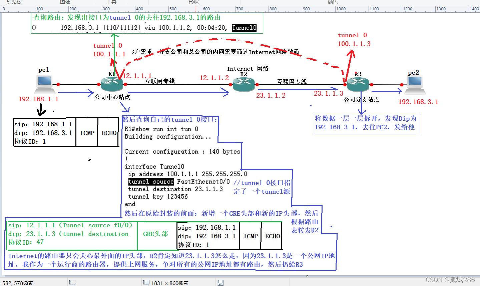Click the canvas dimensions icon beside 1831 × 860
480x286 pixels.
(146, 283)
